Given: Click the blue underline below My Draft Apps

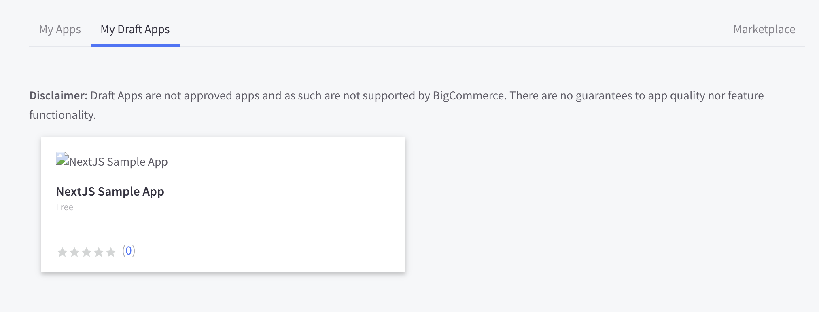Looking at the screenshot, I should coord(135,45).
